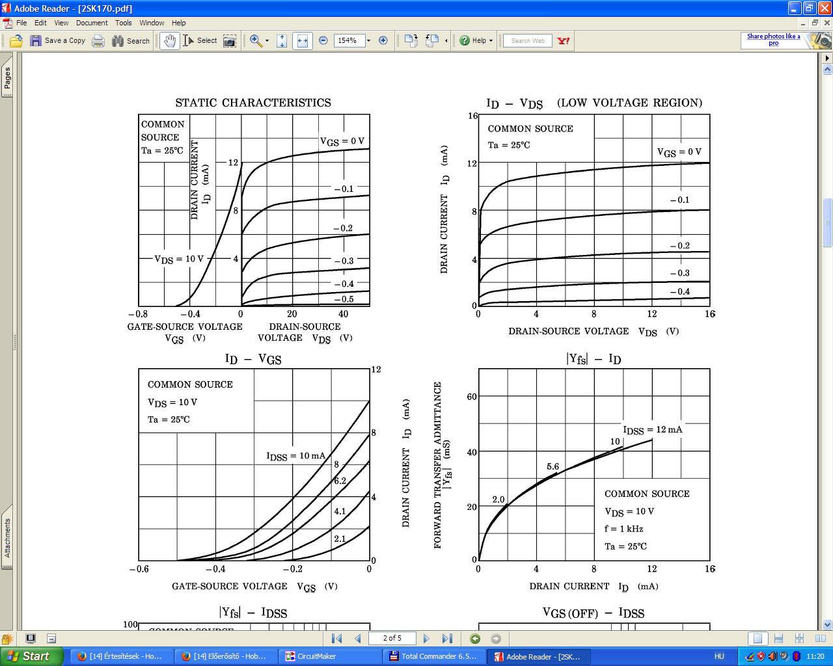Viewport: 833px width, 666px height.
Task: Expand the zoom tool dropdown arrow
Action: [x=267, y=41]
